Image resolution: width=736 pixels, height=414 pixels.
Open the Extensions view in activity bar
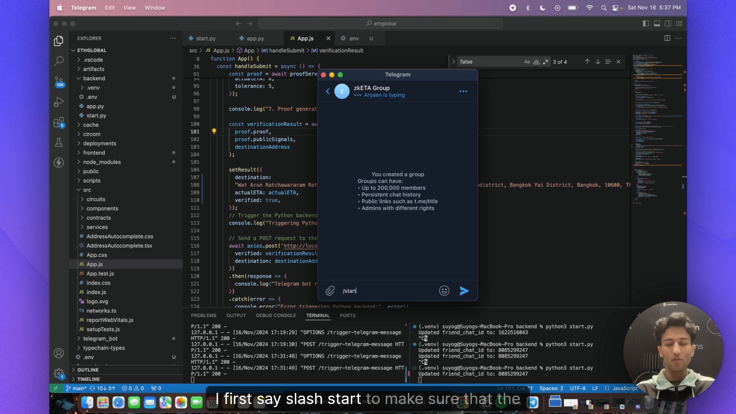[x=59, y=122]
